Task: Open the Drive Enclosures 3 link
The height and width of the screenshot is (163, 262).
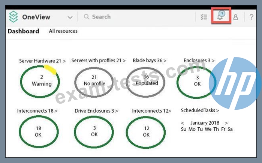Action: (x=96, y=111)
